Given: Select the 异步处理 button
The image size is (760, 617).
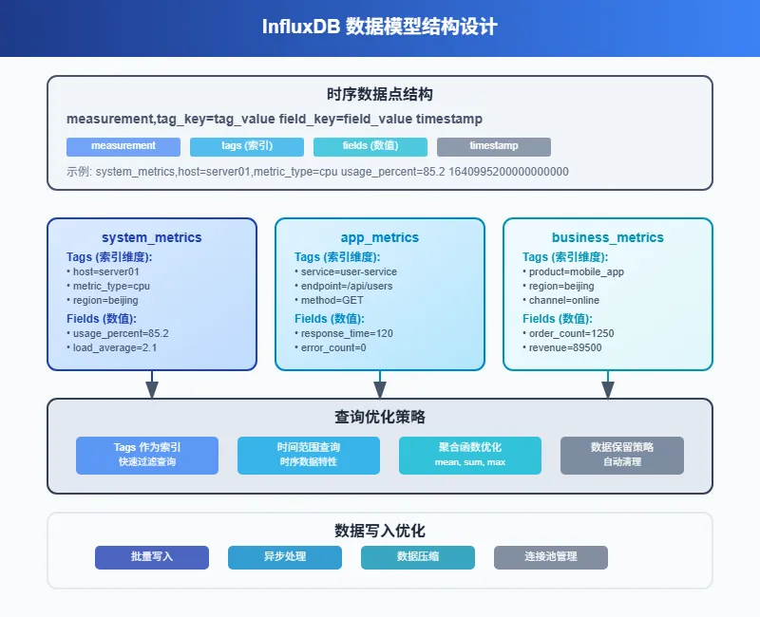Looking at the screenshot, I should tap(285, 557).
